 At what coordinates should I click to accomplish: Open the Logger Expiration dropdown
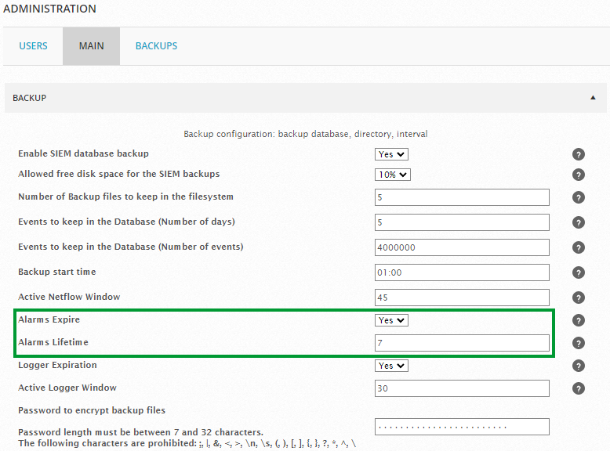(x=391, y=366)
